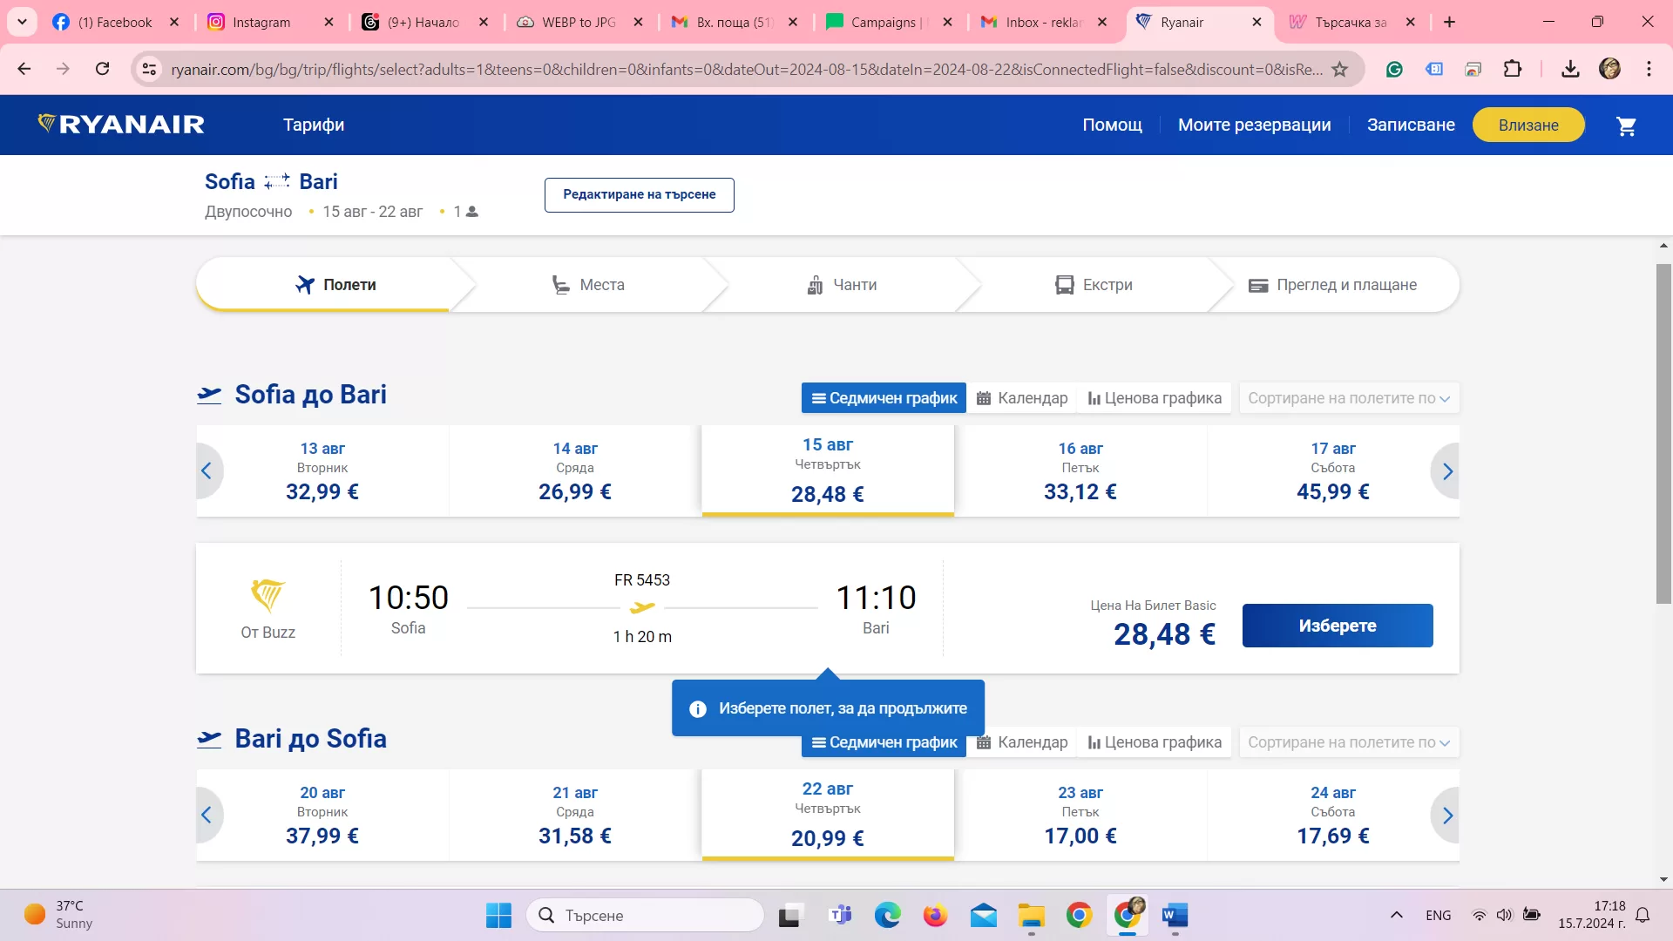Go to 'Екстри' booking step
The image size is (1673, 941).
click(1094, 285)
